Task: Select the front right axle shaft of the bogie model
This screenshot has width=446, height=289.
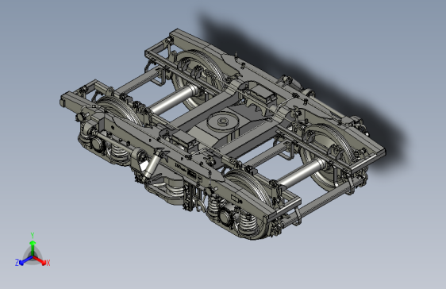Action: tap(302, 173)
